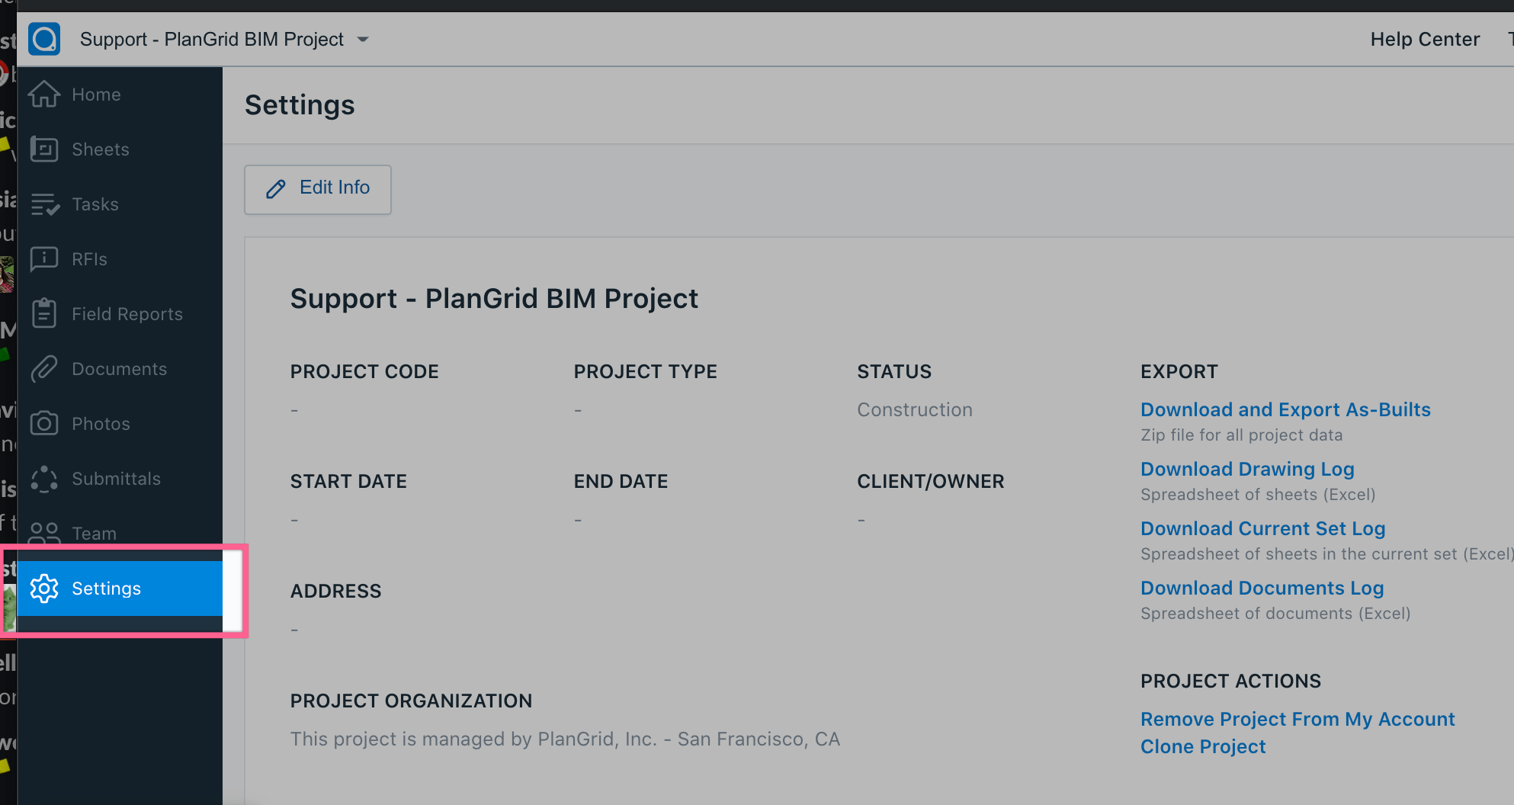Click the END DATE label
This screenshot has width=1514, height=805.
click(x=621, y=481)
